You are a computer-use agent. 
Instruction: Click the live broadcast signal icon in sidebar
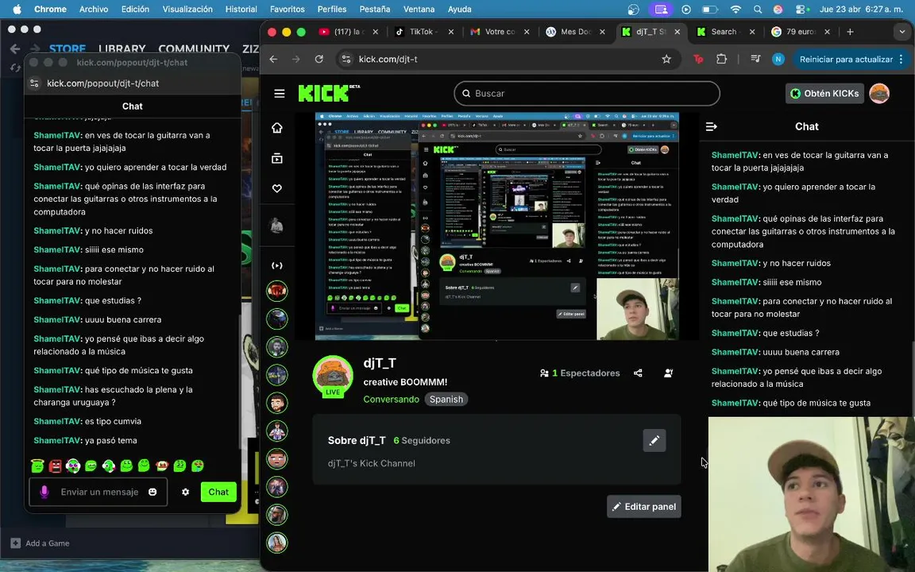[277, 265]
